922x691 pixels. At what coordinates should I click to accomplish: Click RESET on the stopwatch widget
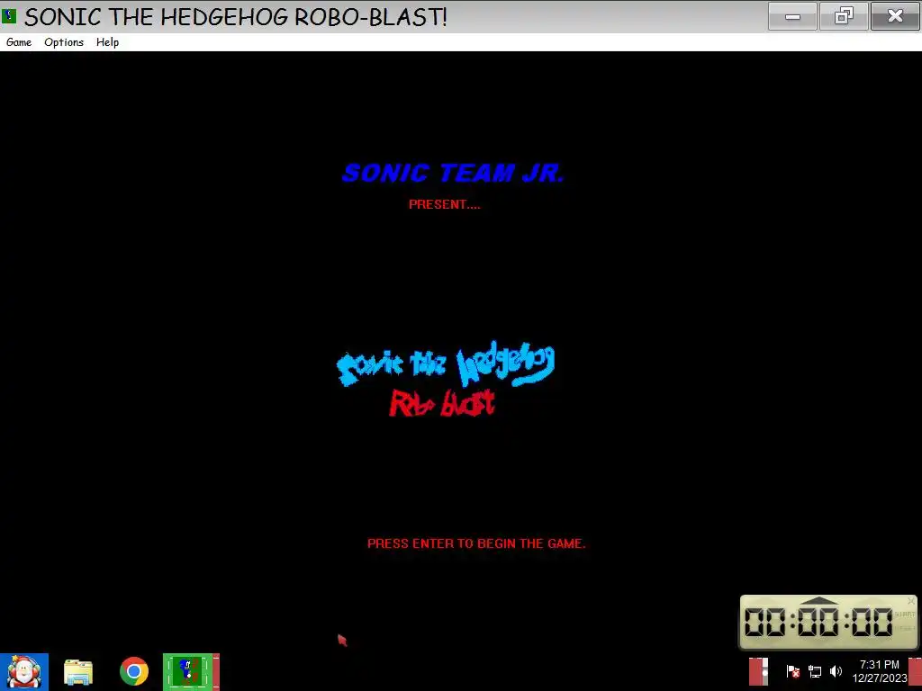click(x=904, y=628)
